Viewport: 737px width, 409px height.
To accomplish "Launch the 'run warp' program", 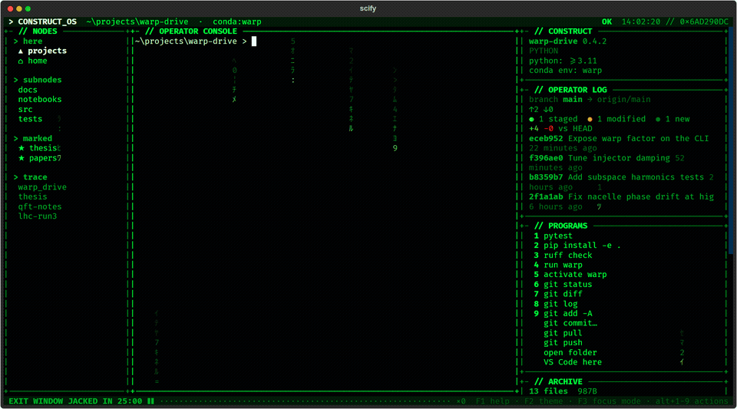I will (558, 265).
